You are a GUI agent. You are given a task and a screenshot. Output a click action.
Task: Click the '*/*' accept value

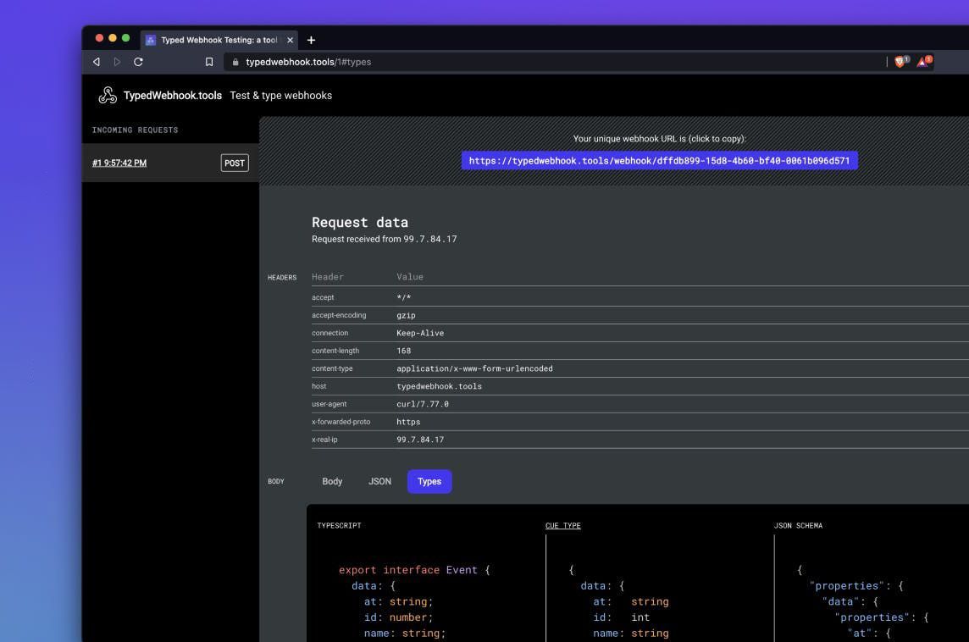coord(403,298)
